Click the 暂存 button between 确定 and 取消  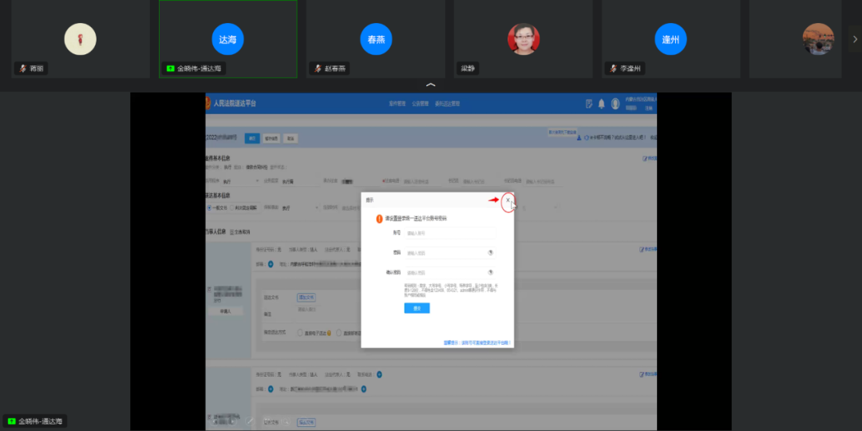(271, 139)
